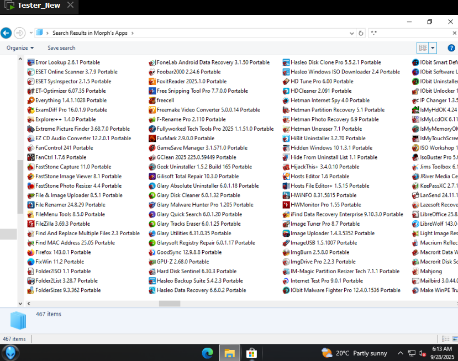The width and height of the screenshot is (458, 361).
Task: Open the help question mark button
Action: 451,48
